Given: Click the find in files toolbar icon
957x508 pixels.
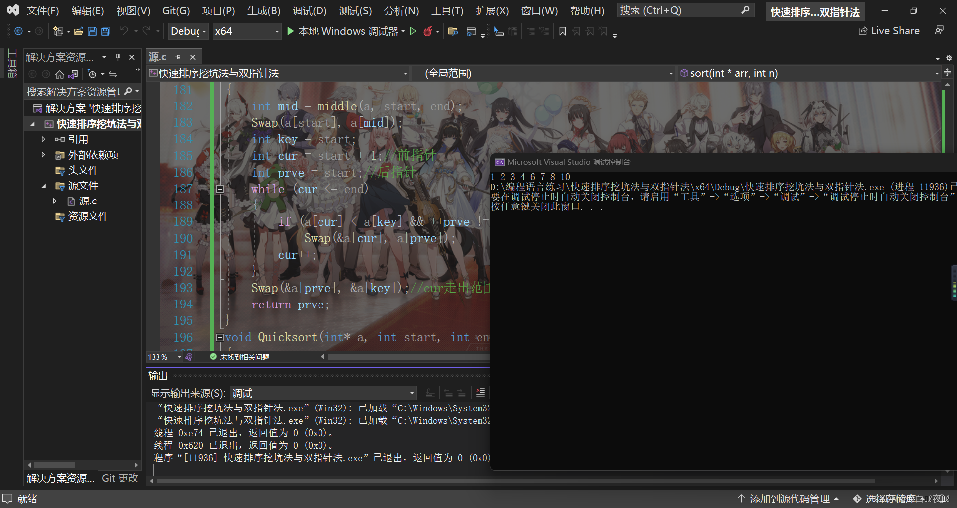Looking at the screenshot, I should 453,31.
